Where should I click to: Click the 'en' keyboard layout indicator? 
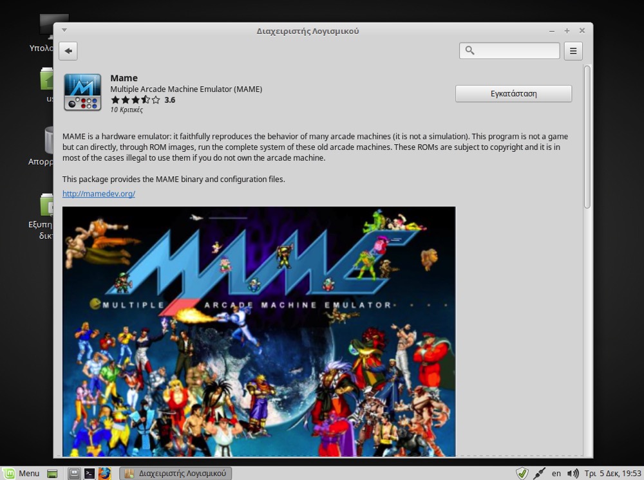pyautogui.click(x=556, y=473)
